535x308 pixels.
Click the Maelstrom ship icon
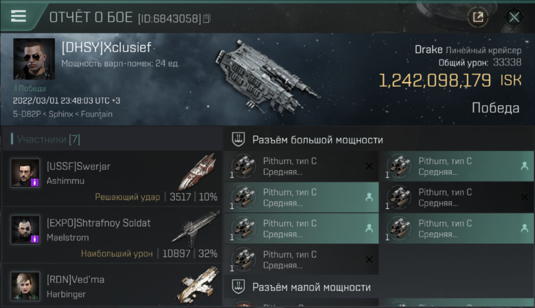[196, 228]
